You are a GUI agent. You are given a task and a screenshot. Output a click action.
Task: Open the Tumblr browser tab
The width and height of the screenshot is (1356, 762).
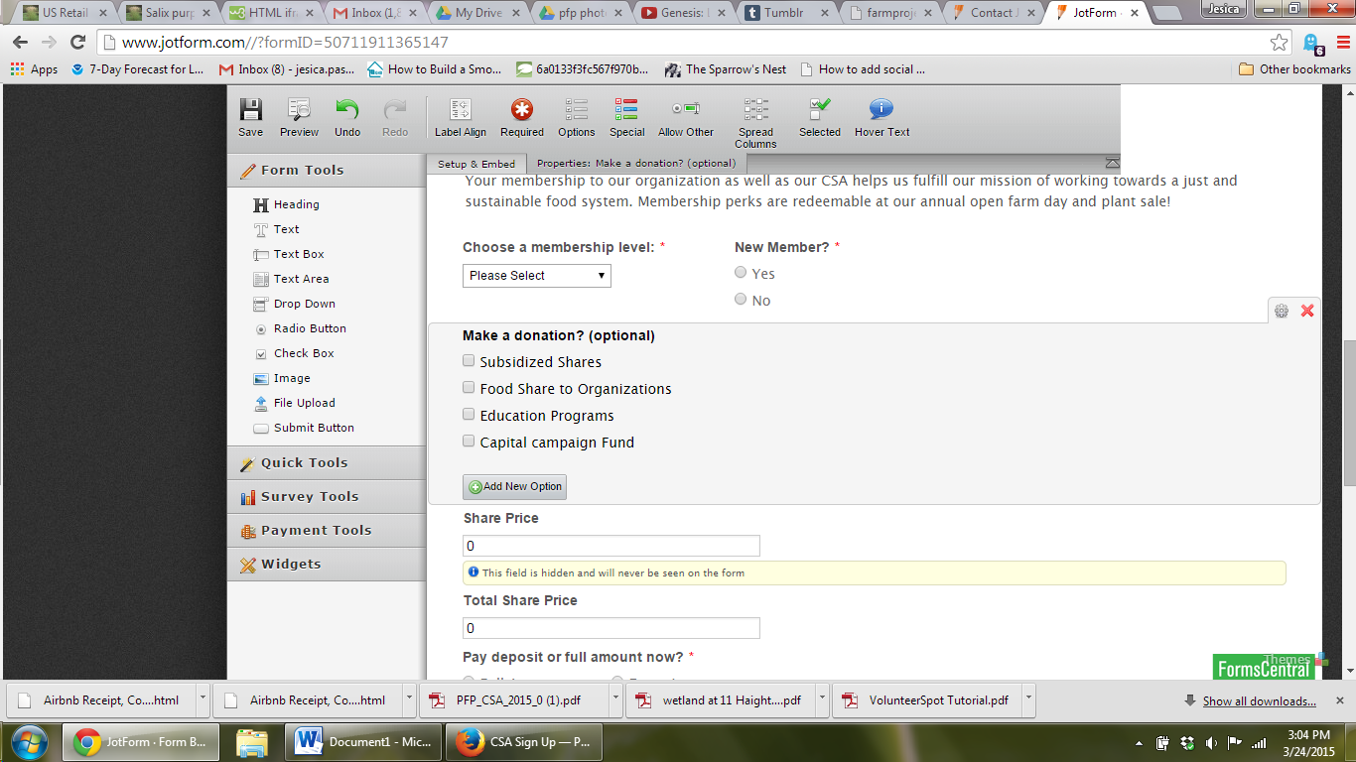click(x=786, y=13)
